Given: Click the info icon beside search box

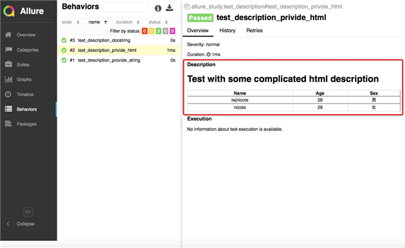Looking at the screenshot, I should (x=157, y=8).
